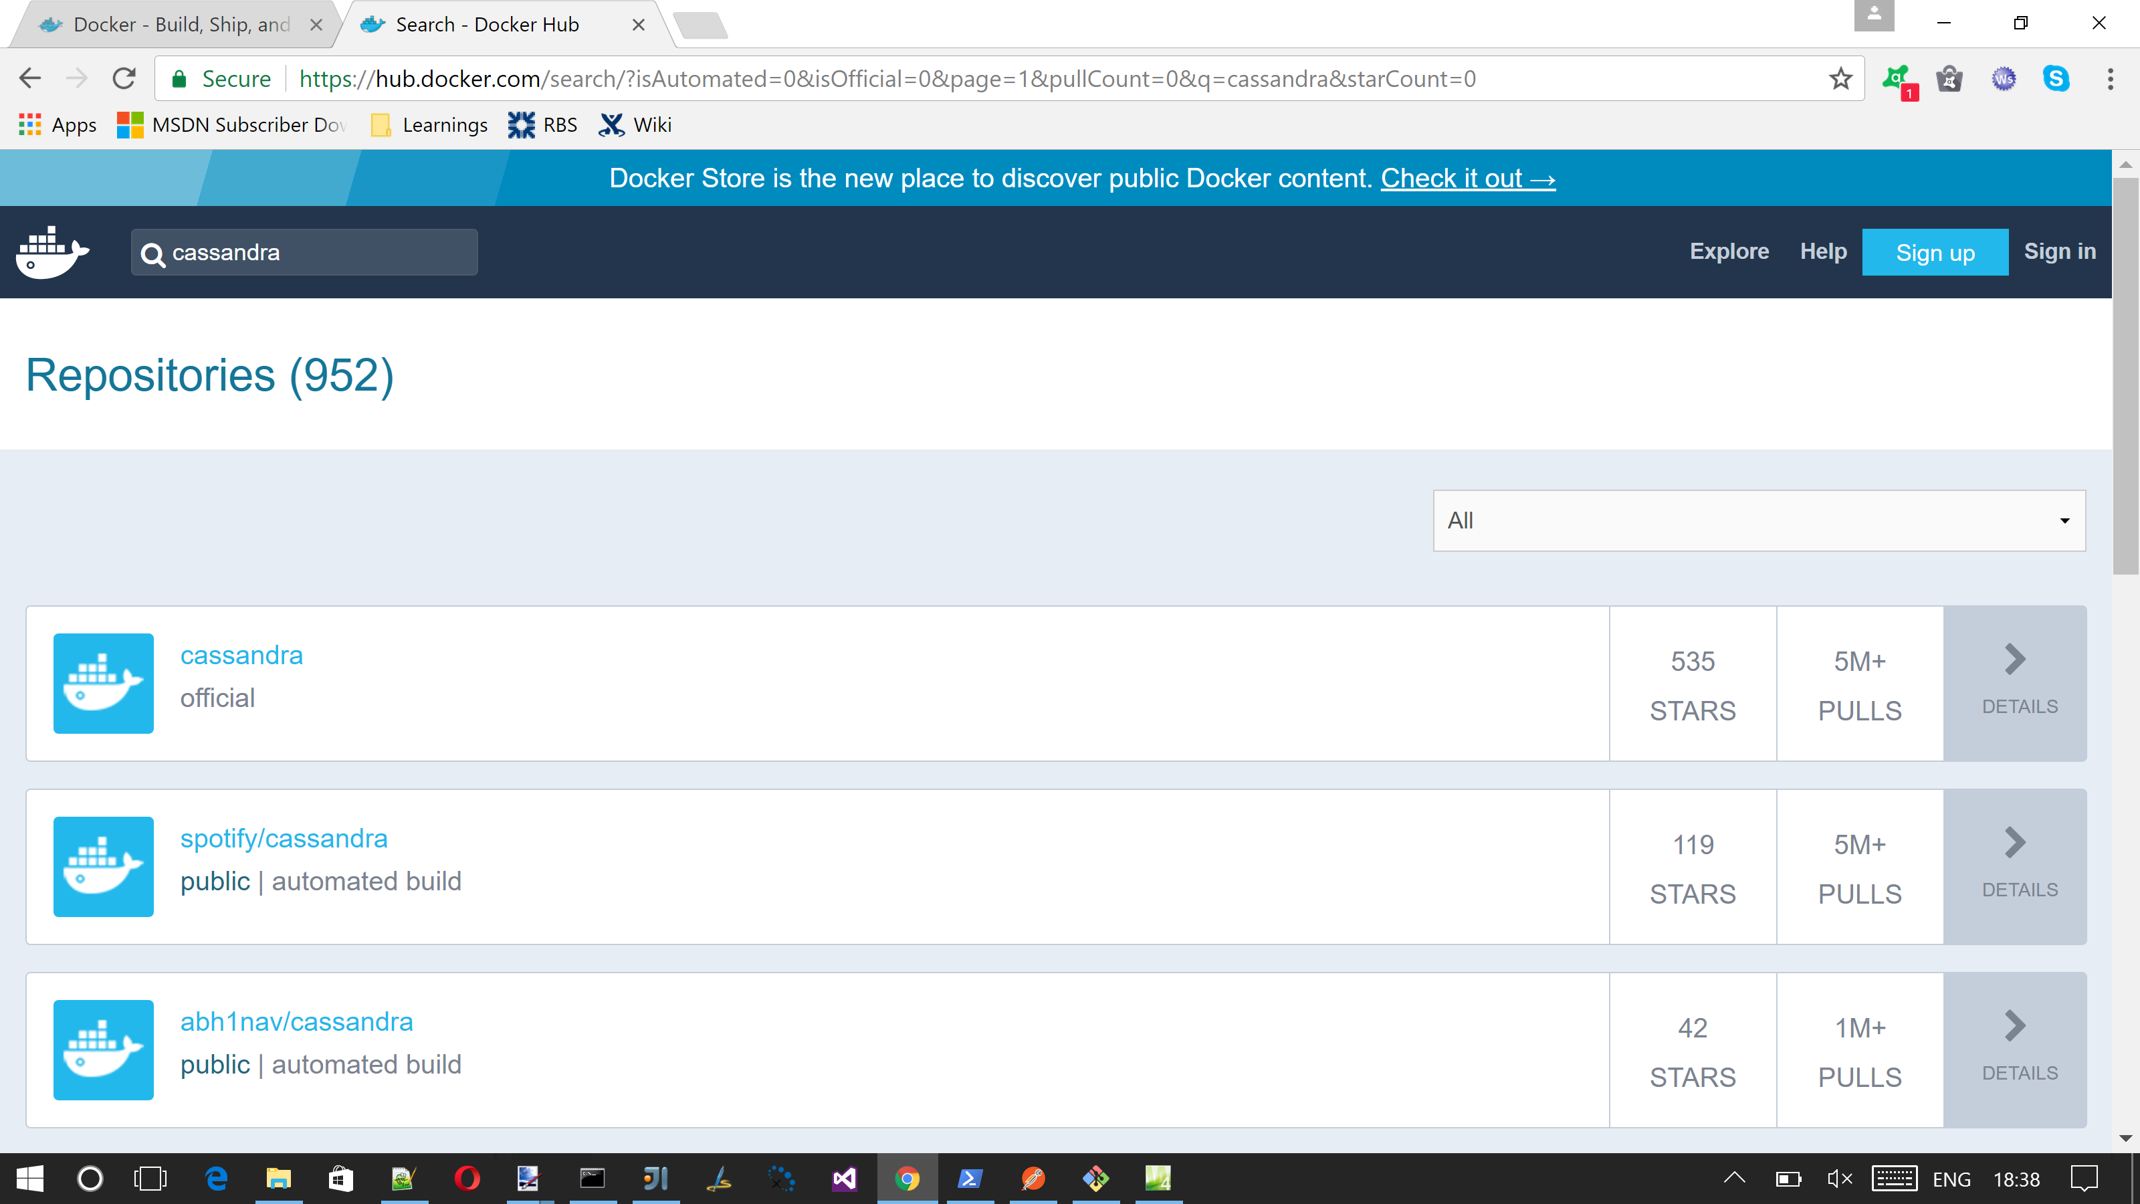Click the search magnifier icon in navbar

click(x=152, y=254)
